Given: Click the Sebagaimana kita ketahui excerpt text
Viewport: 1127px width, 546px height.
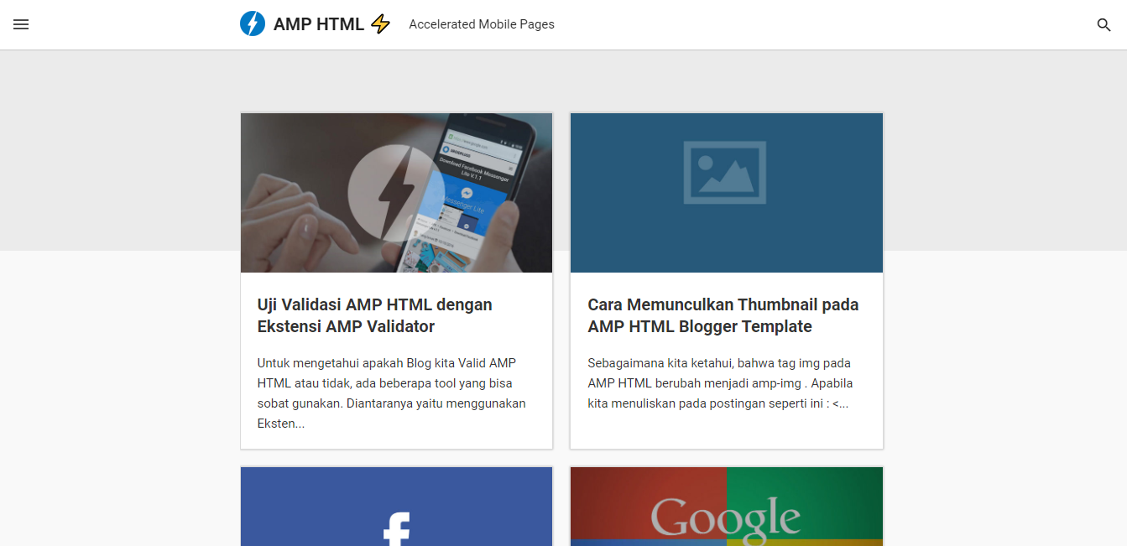Looking at the screenshot, I should point(721,383).
